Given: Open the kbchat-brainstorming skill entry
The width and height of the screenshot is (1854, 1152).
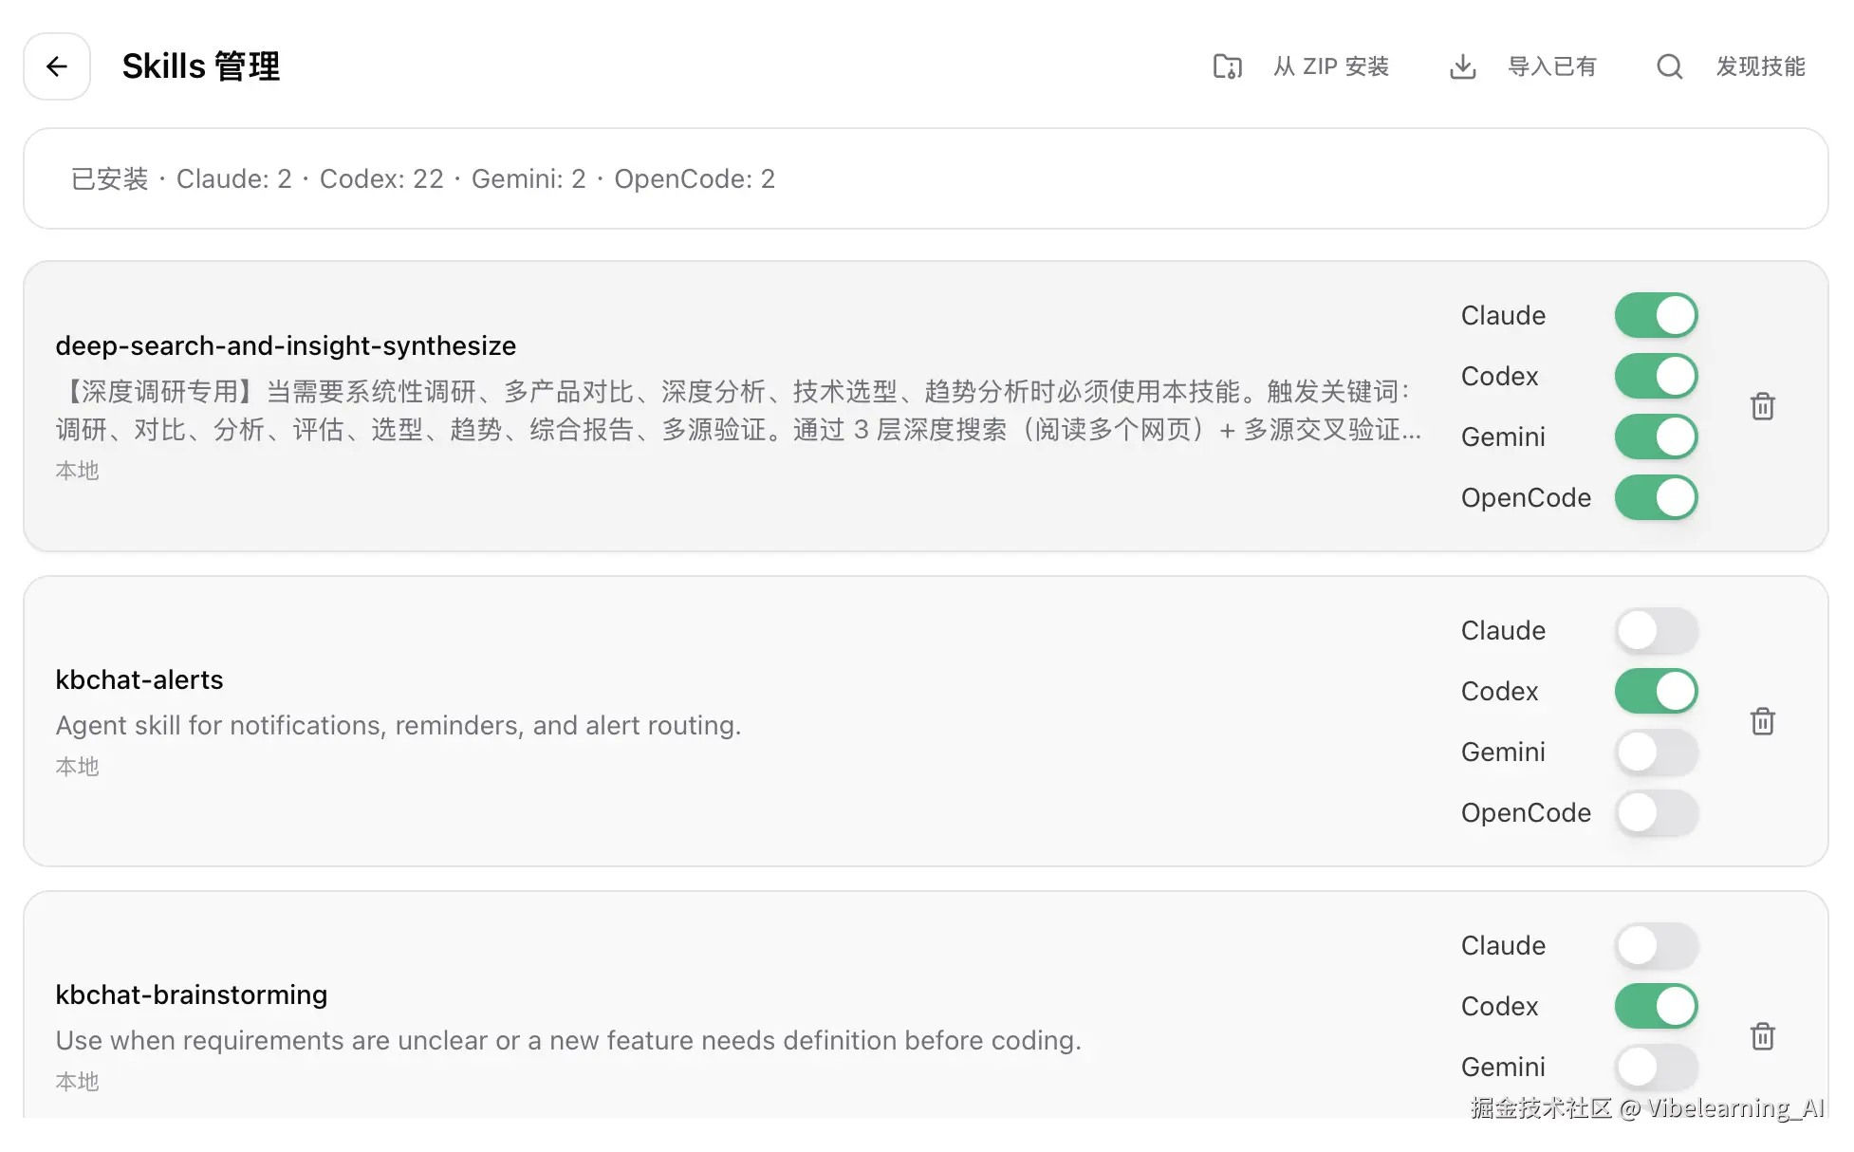Looking at the screenshot, I should 191,994.
